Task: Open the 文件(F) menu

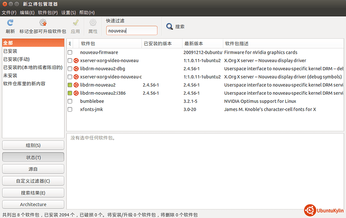Action: 9,12
